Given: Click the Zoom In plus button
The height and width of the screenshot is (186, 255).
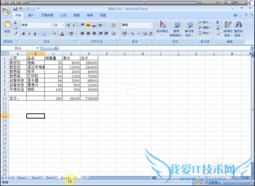Looking at the screenshot, I should tap(251, 182).
